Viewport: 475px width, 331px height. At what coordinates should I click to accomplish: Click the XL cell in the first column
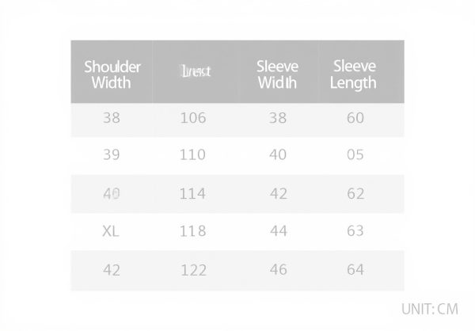click(112, 231)
